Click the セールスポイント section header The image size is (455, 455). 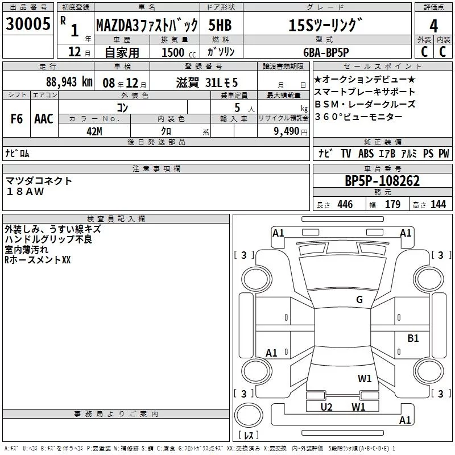[382, 66]
